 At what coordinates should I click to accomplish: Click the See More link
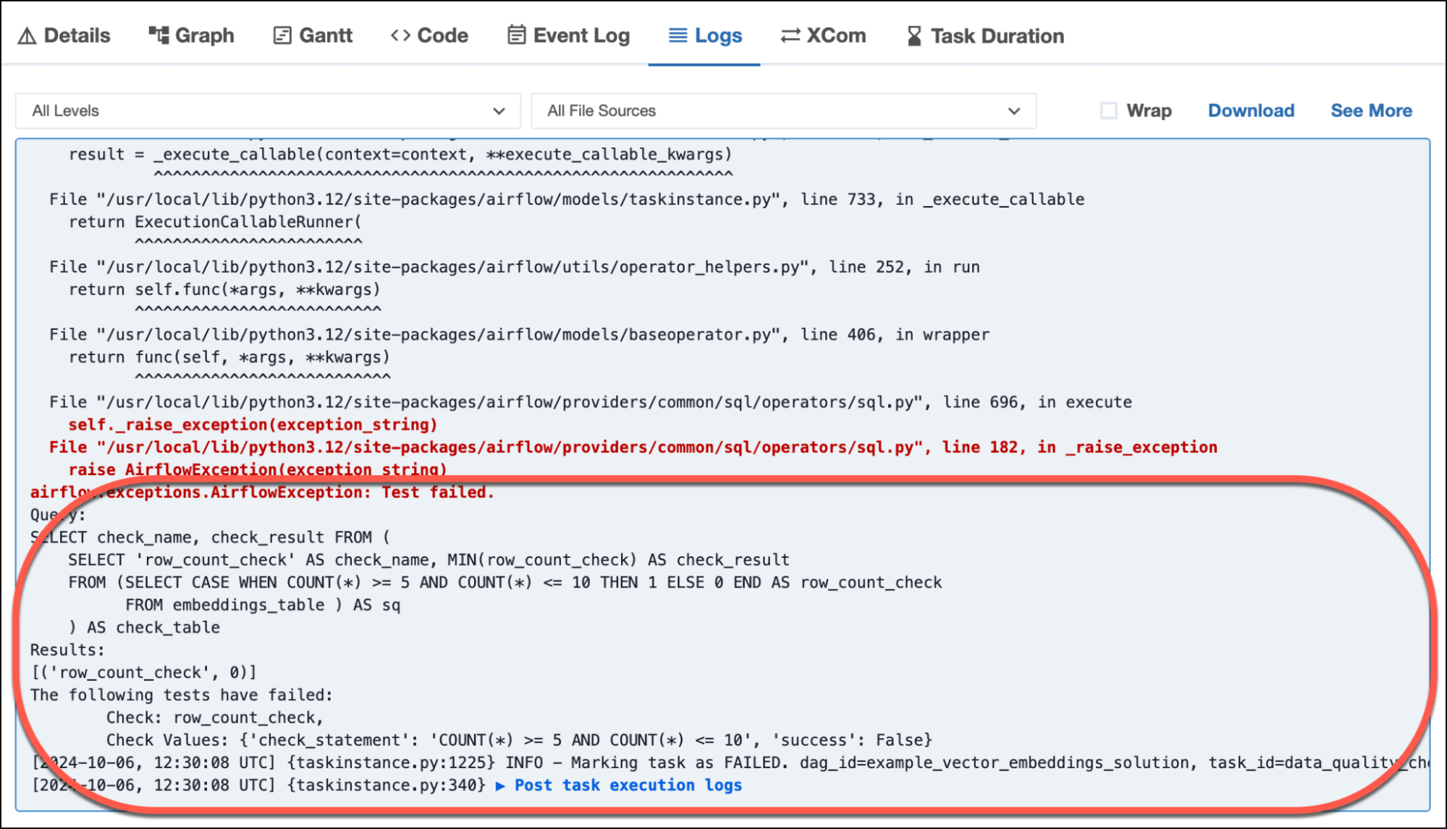coord(1371,111)
